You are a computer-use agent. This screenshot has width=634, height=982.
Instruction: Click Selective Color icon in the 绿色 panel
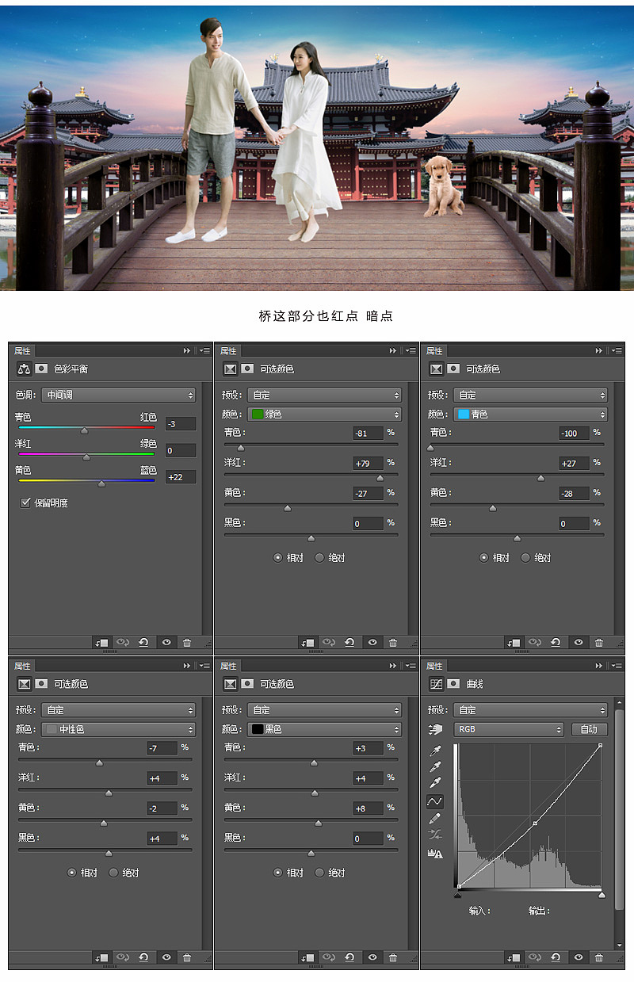point(230,369)
